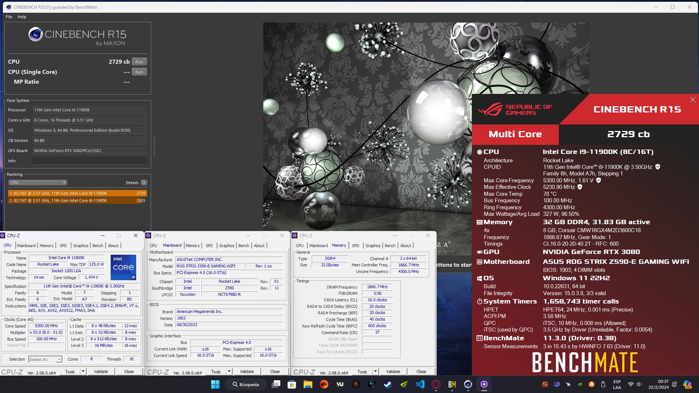Viewport: 699px width, 393px height.
Task: Close the BenchMate result overlay X
Action: click(x=692, y=100)
